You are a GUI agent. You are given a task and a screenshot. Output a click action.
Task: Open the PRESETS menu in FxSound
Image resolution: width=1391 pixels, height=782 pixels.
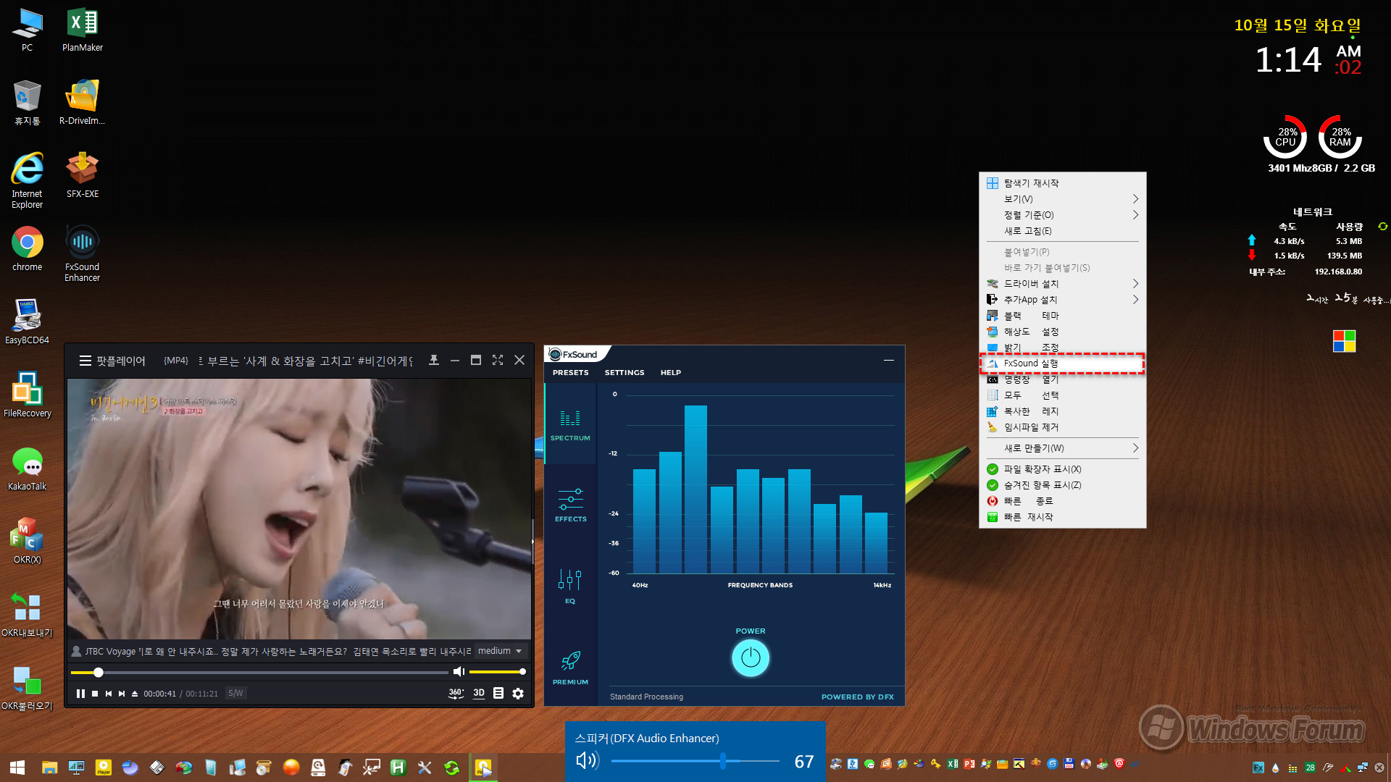point(570,372)
